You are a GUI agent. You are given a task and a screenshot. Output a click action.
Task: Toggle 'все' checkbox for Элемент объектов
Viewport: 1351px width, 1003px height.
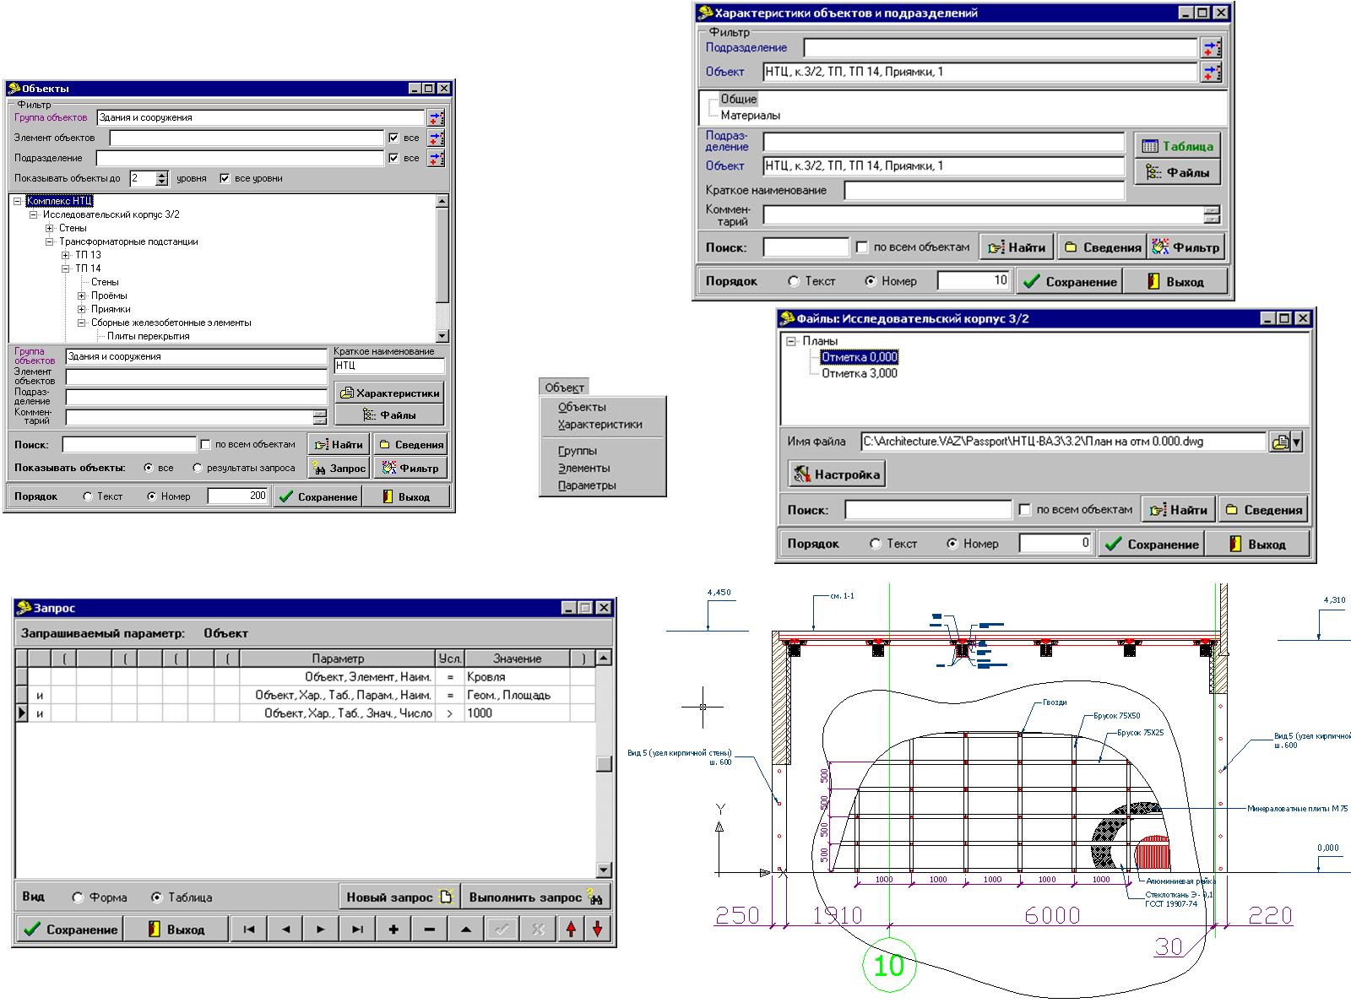tap(393, 138)
